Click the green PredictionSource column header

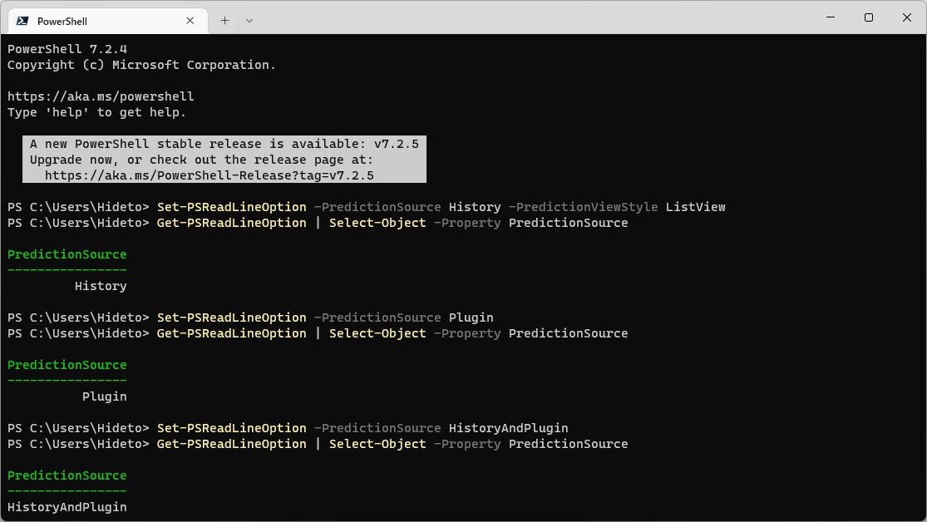tap(67, 254)
